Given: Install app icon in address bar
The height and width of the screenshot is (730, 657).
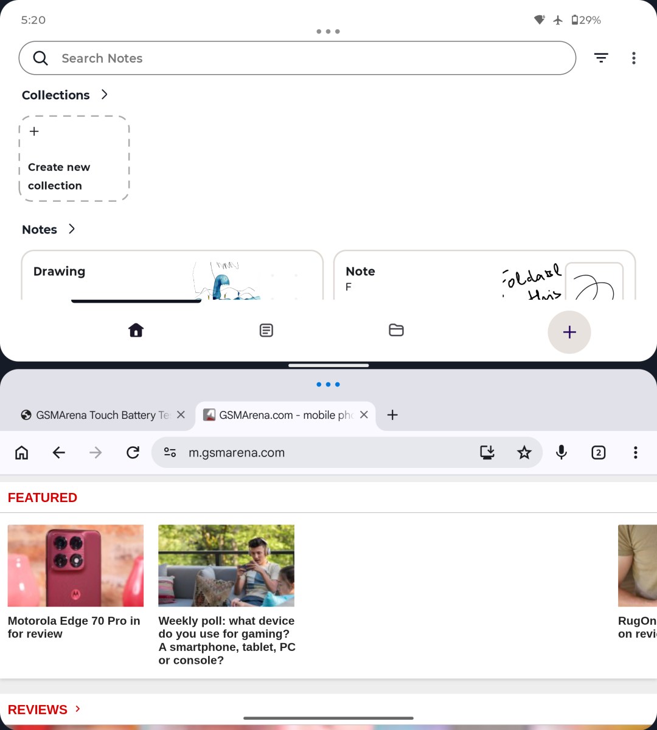Looking at the screenshot, I should 487,452.
